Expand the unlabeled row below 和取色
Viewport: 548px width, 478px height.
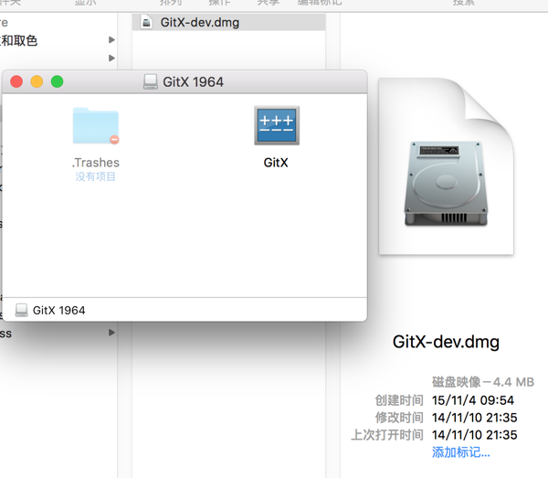[111, 58]
